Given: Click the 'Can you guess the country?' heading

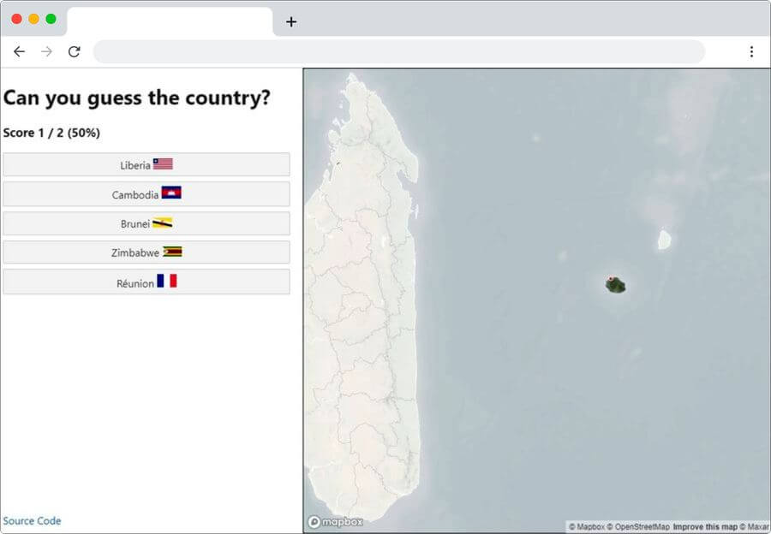Looking at the screenshot, I should 137,98.
